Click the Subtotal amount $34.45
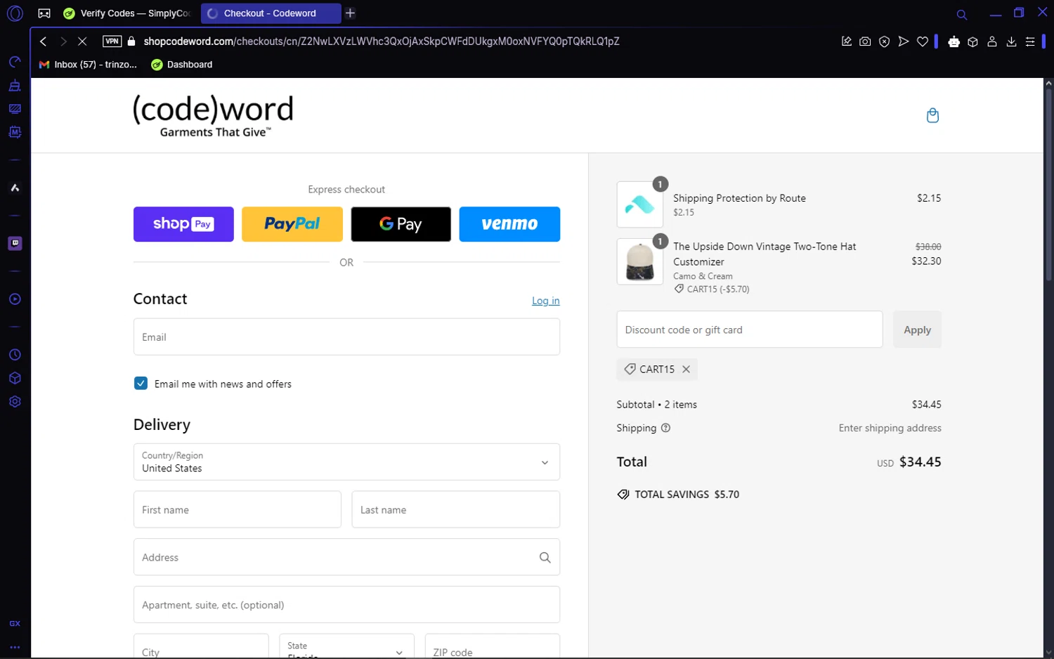Image resolution: width=1054 pixels, height=659 pixels. pos(926,405)
